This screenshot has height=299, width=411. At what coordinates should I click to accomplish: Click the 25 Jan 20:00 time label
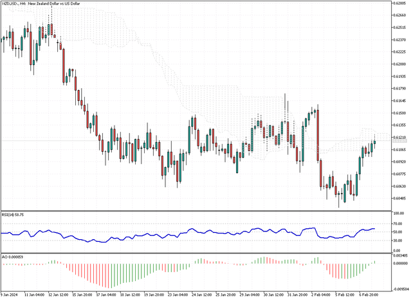(225, 294)
